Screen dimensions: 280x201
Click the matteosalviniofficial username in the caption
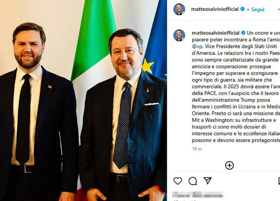215,33
